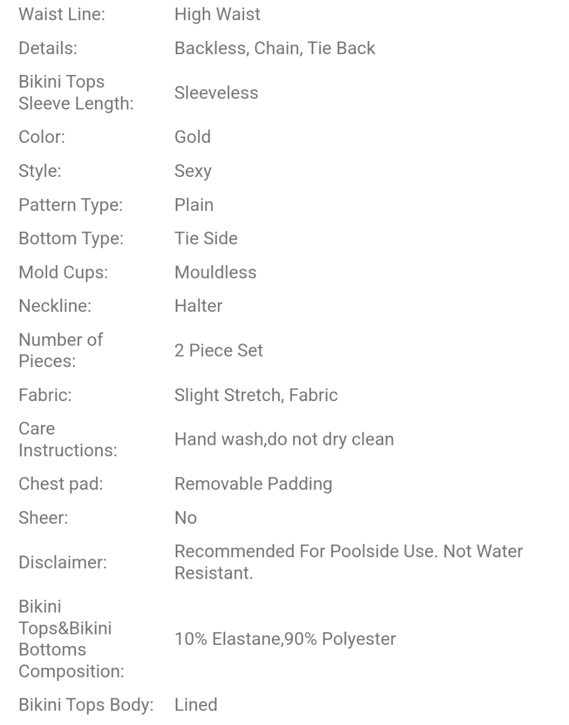
Task: Select the "Removable Padding" value
Action: point(253,484)
